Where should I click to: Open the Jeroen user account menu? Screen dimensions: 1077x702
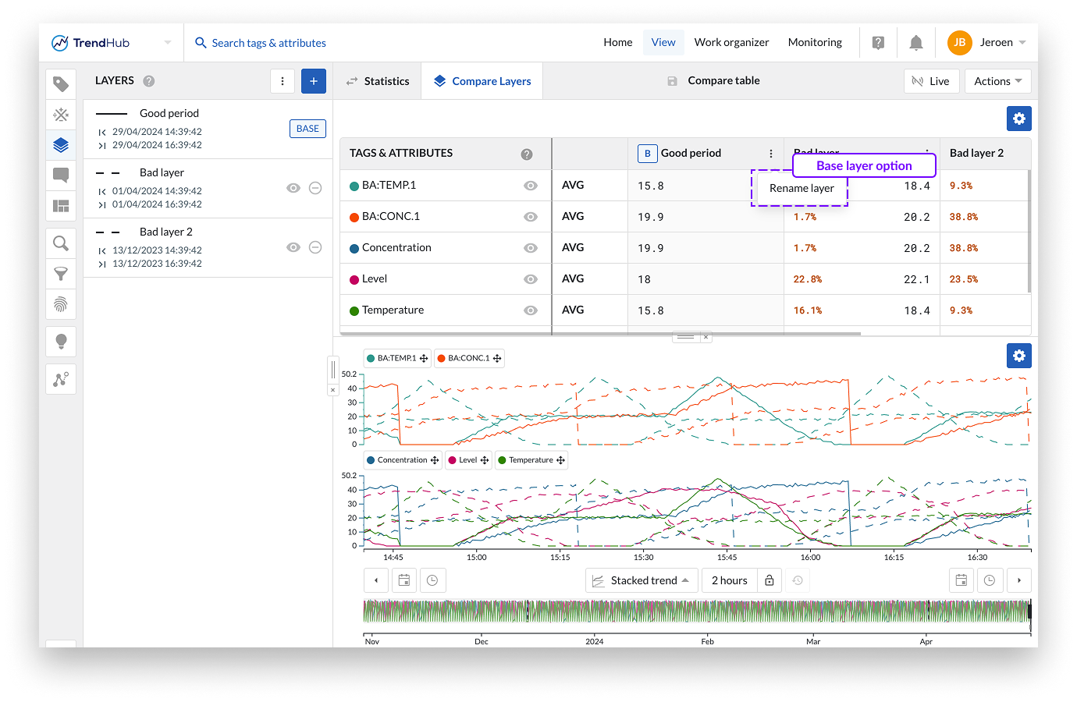(x=988, y=43)
